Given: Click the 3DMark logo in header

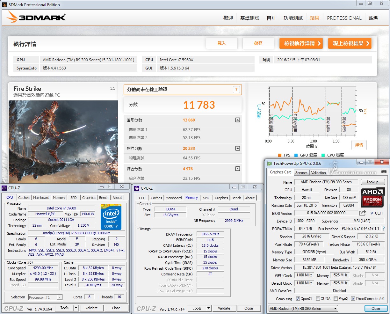Looking at the screenshot, I should pyautogui.click(x=36, y=17).
